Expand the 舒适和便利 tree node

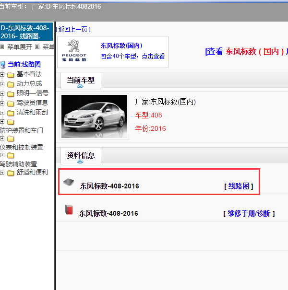click(x=2, y=173)
